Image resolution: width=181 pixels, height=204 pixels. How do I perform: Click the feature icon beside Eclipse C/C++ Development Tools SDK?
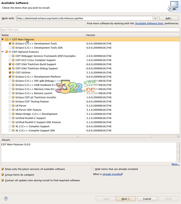[13, 48]
